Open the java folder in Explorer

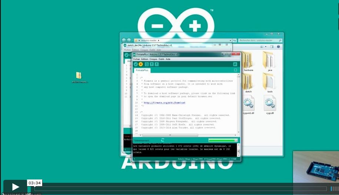269,61
